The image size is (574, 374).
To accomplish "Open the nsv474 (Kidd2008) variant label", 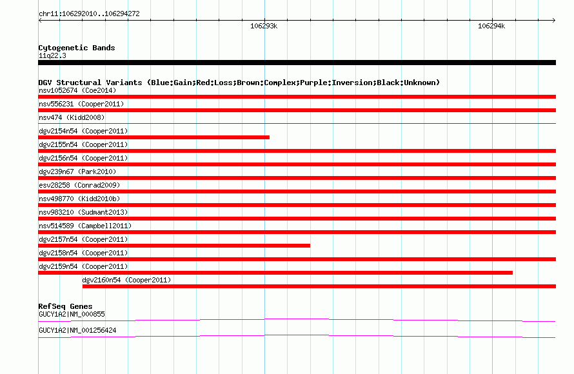I will 72,117.
